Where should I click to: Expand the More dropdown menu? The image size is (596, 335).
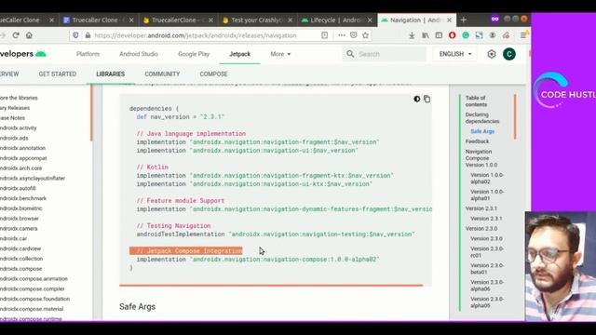(280, 54)
